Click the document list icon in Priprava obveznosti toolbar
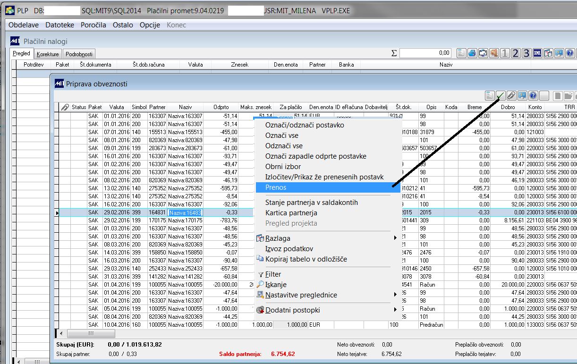 (490, 96)
